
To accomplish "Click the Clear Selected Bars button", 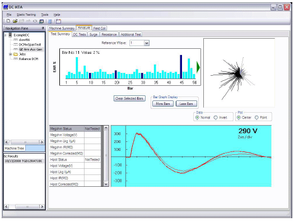I will (x=129, y=98).
